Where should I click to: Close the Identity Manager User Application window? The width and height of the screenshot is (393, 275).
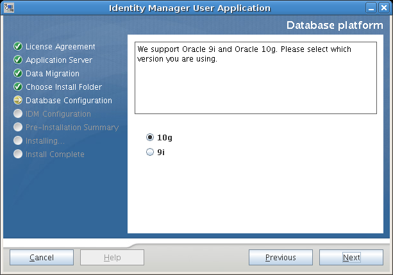click(x=385, y=8)
